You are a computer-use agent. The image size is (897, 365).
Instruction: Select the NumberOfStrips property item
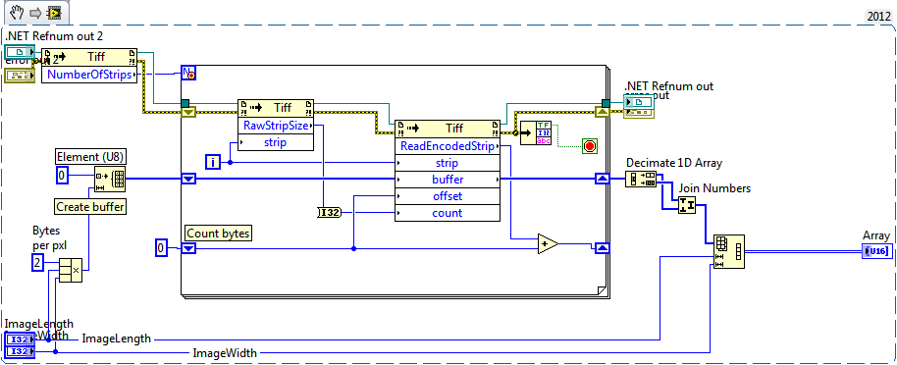coord(90,75)
